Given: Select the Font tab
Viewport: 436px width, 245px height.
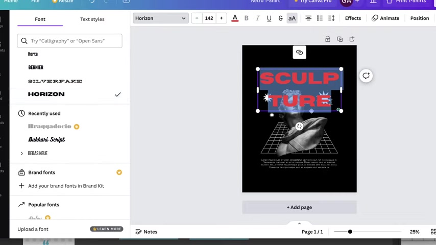Looking at the screenshot, I should point(40,19).
